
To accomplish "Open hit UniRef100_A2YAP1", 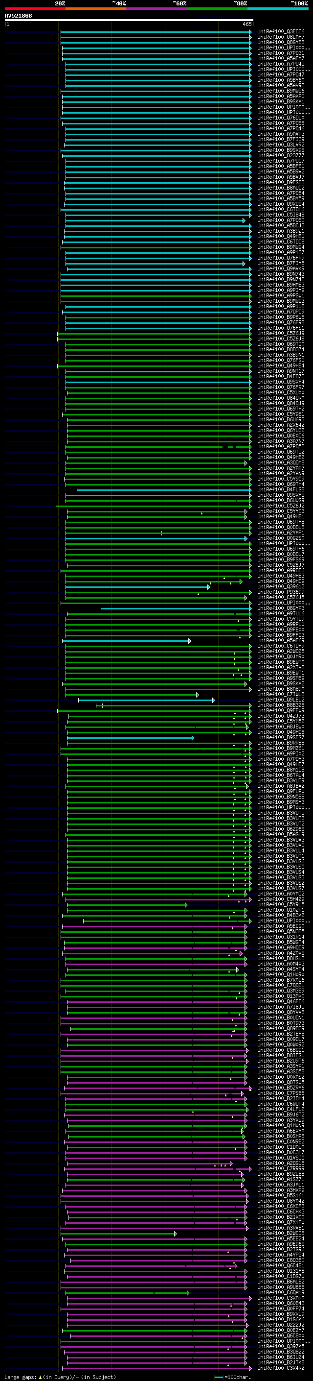I will click(x=281, y=533).
